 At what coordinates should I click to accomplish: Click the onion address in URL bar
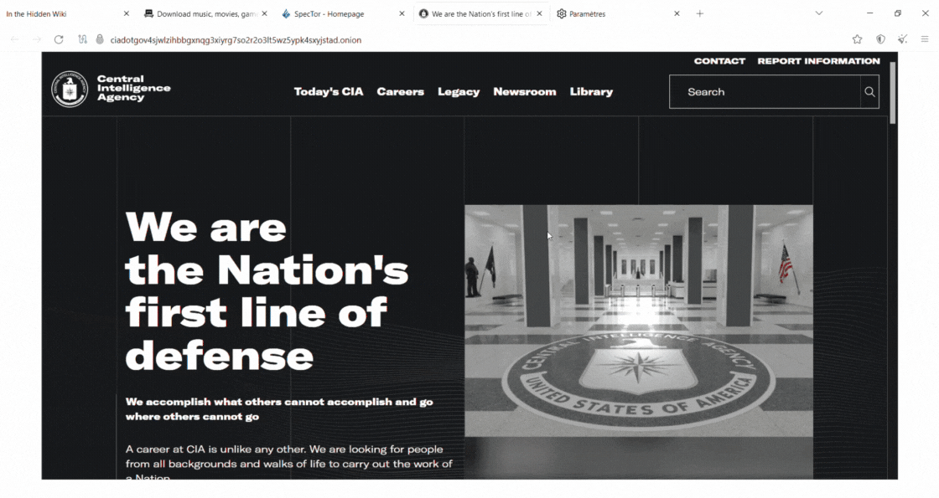(236, 40)
